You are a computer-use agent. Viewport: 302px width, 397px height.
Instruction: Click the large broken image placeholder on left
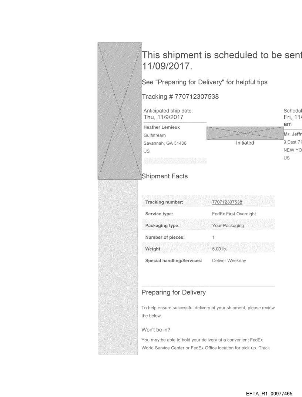pos(120,111)
